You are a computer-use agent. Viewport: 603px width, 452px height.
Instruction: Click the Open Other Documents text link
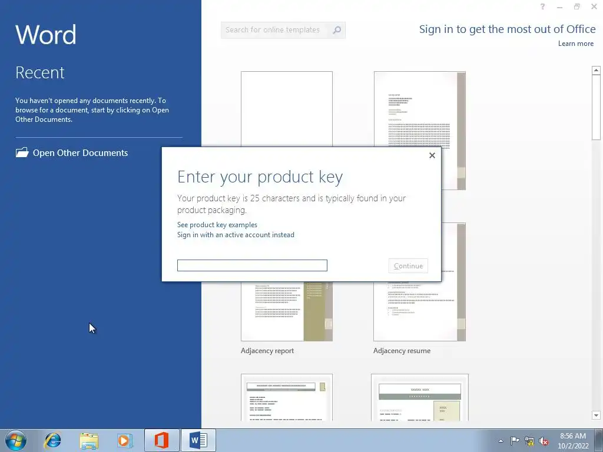(x=80, y=152)
